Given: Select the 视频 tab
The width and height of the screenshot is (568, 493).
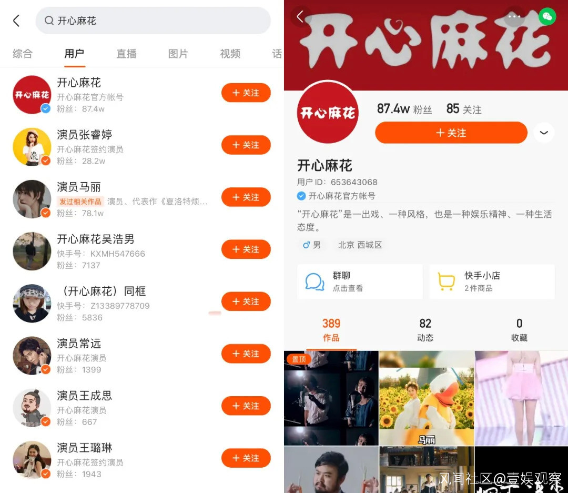Looking at the screenshot, I should [230, 54].
